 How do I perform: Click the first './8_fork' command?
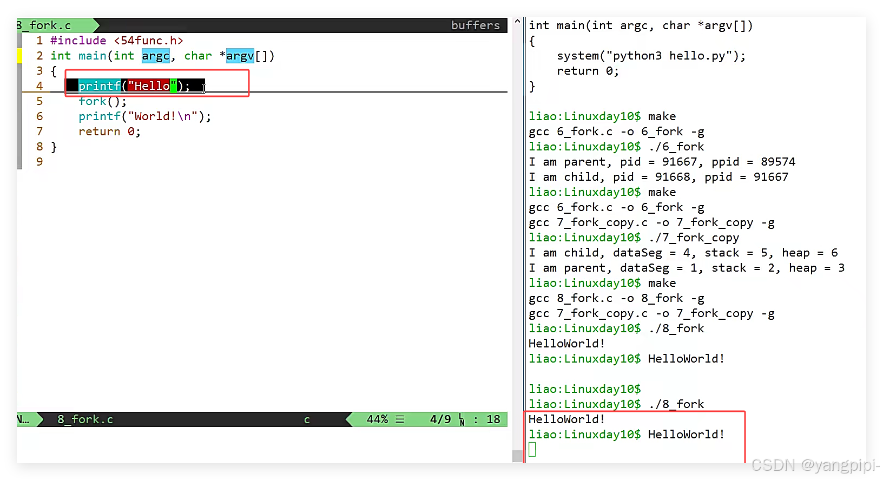tap(676, 328)
